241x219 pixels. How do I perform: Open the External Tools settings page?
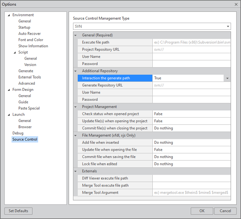click(30, 77)
